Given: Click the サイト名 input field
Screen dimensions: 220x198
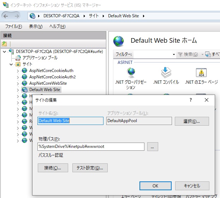Looking at the screenshot, I should (x=70, y=121).
